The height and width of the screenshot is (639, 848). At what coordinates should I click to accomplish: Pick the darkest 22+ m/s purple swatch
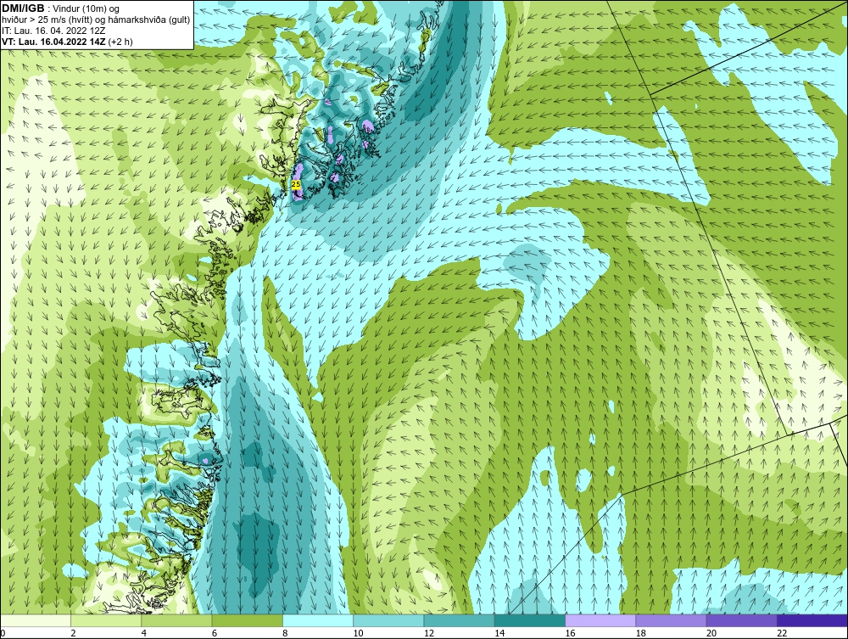(812, 620)
